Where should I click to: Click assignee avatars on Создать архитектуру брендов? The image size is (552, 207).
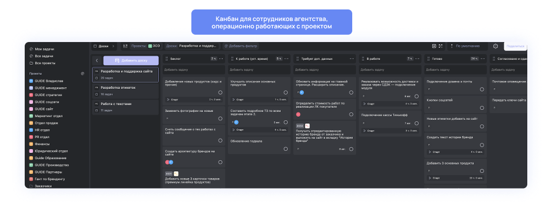tap(169, 162)
